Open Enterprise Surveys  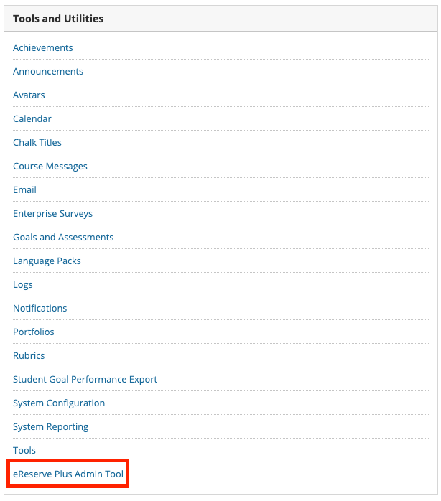52,213
